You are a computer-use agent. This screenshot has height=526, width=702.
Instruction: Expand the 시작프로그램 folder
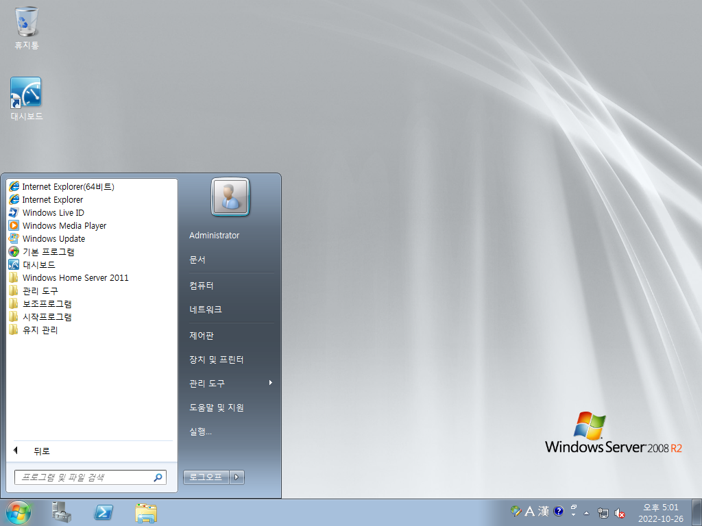(92, 316)
